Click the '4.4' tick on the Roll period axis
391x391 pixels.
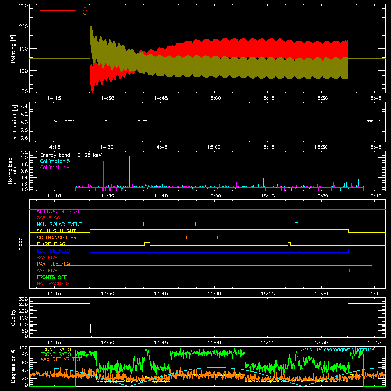[x=24, y=106]
